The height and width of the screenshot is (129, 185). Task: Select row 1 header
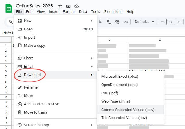point(6,45)
